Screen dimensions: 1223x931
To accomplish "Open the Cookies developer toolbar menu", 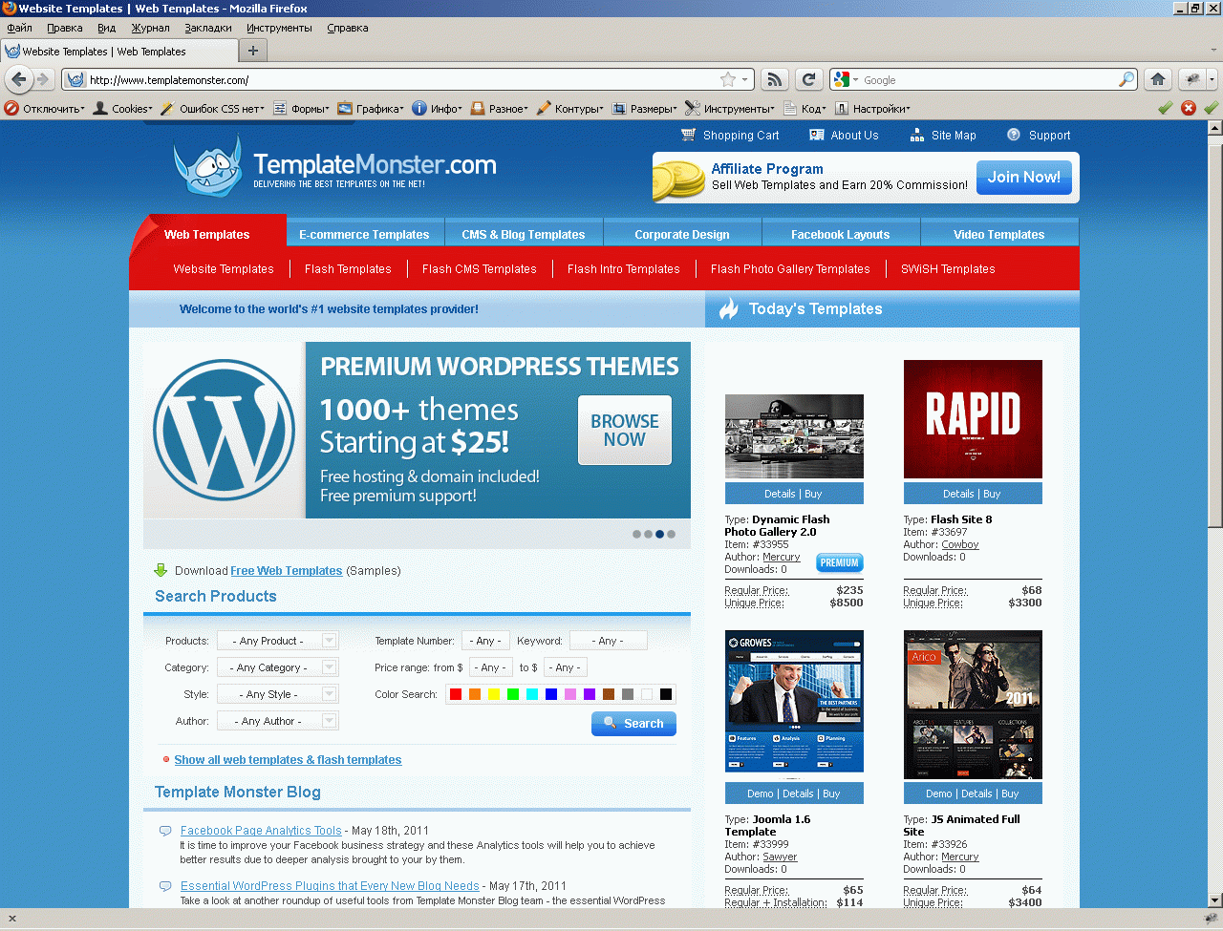I will coord(122,109).
